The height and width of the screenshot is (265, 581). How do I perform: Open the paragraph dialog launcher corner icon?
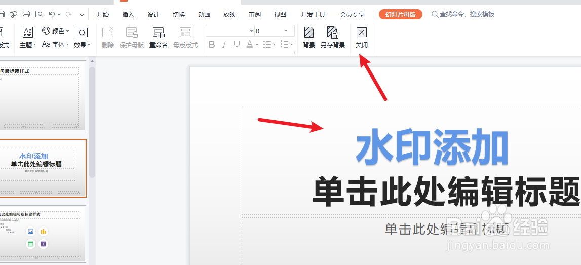(x=293, y=53)
